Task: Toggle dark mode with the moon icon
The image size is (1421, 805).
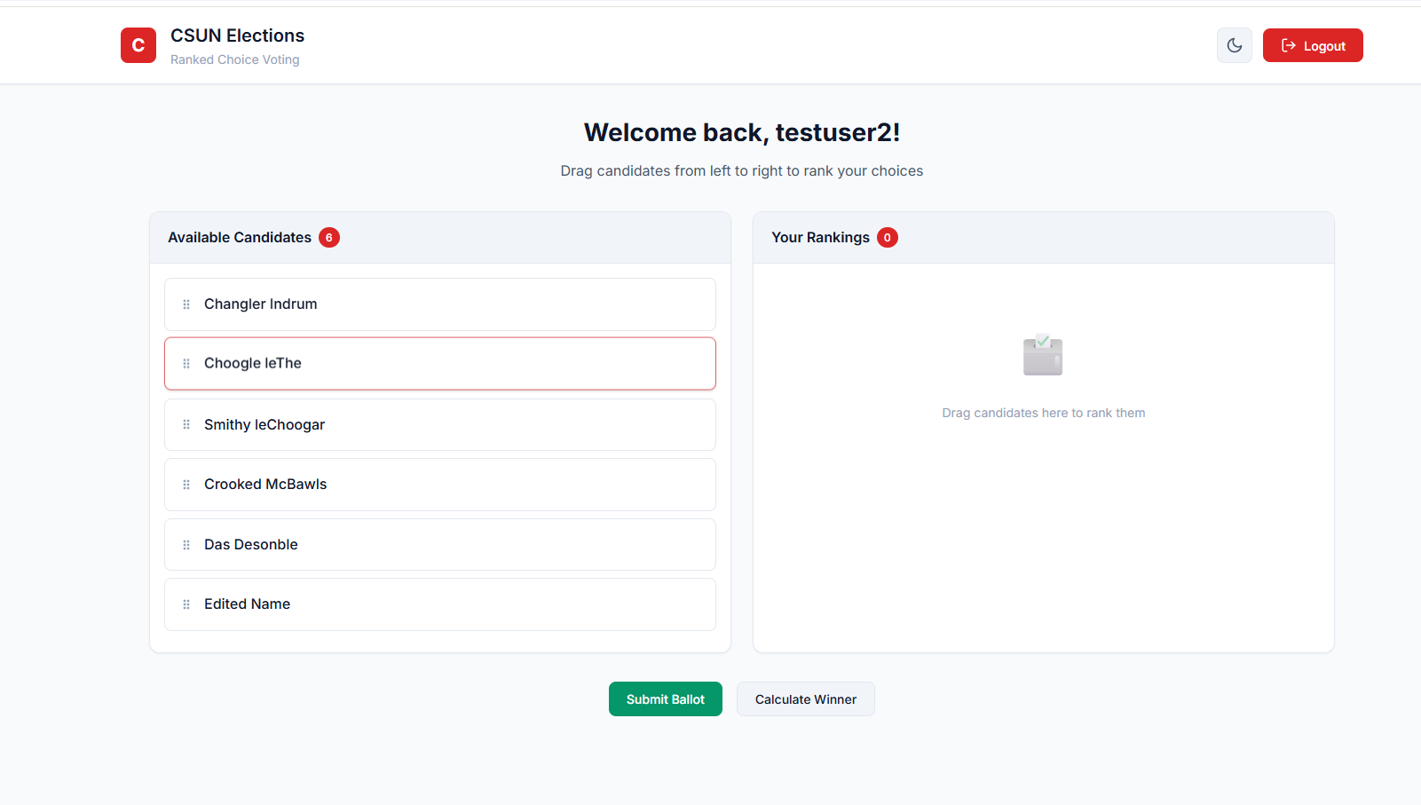Action: (x=1234, y=45)
